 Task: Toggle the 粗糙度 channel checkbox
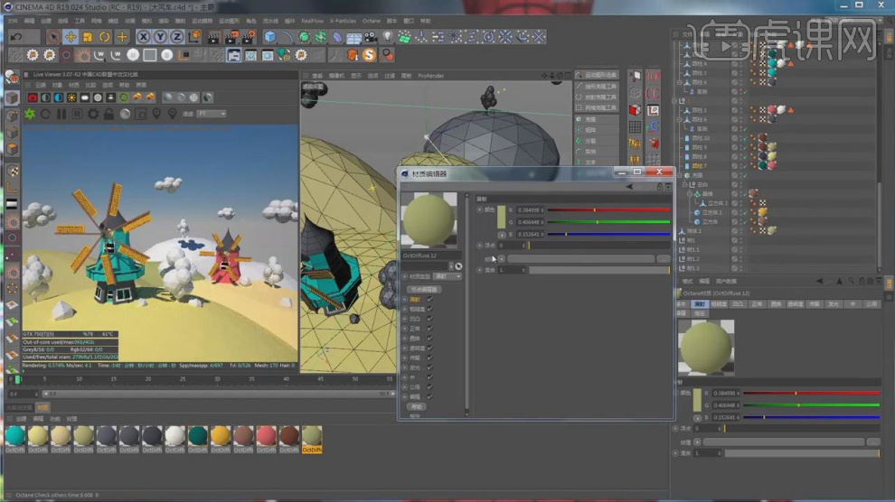tap(429, 309)
